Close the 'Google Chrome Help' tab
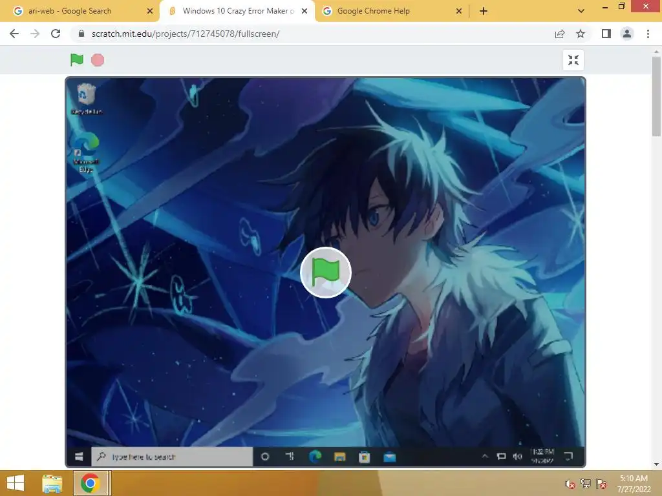This screenshot has height=496, width=662. click(459, 11)
